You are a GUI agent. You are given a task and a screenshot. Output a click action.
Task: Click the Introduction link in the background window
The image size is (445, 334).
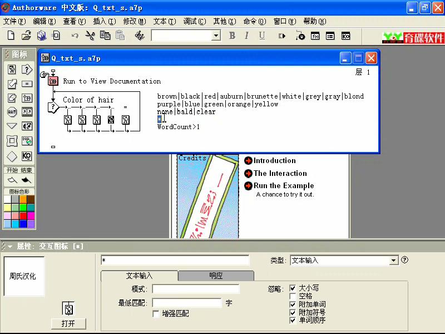(274, 160)
